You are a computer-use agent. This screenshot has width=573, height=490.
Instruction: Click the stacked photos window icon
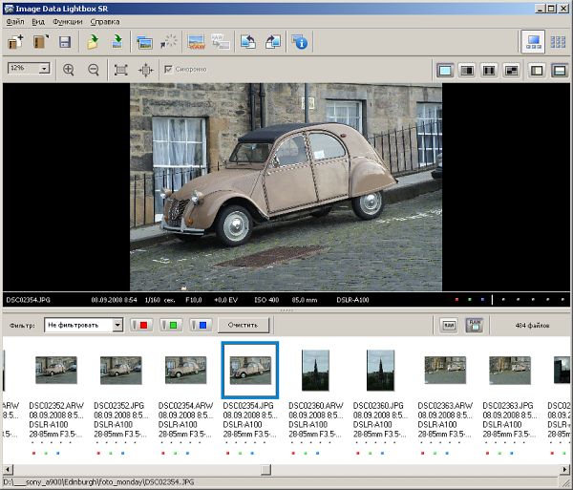point(144,42)
